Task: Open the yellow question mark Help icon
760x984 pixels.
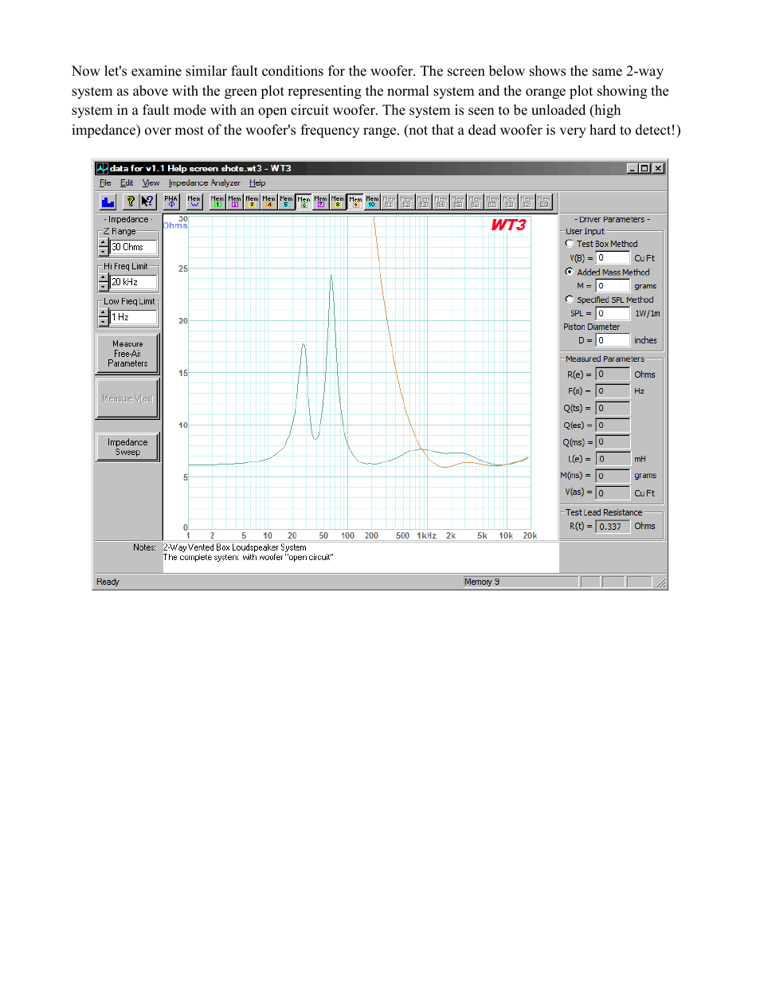Action: pyautogui.click(x=131, y=202)
